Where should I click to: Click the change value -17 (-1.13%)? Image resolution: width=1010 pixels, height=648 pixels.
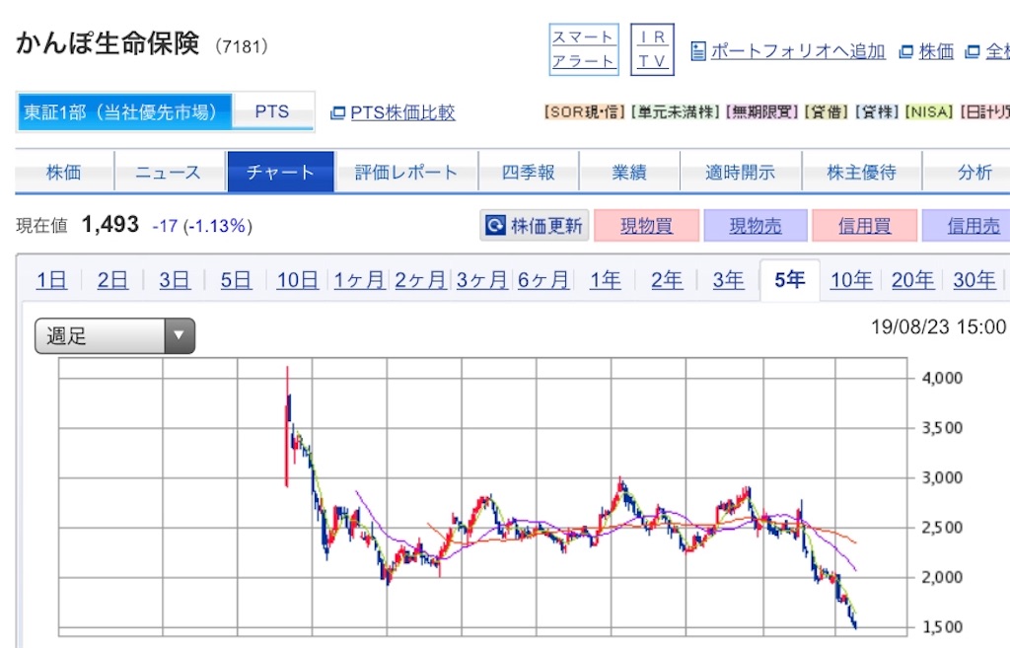[x=202, y=226]
